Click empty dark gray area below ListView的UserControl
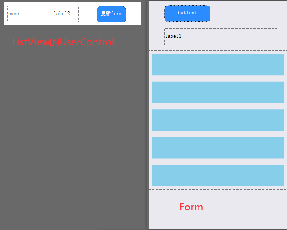 pos(73,128)
